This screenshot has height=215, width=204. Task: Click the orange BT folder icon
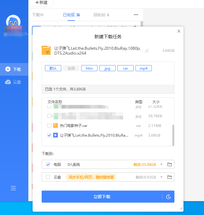(46, 50)
